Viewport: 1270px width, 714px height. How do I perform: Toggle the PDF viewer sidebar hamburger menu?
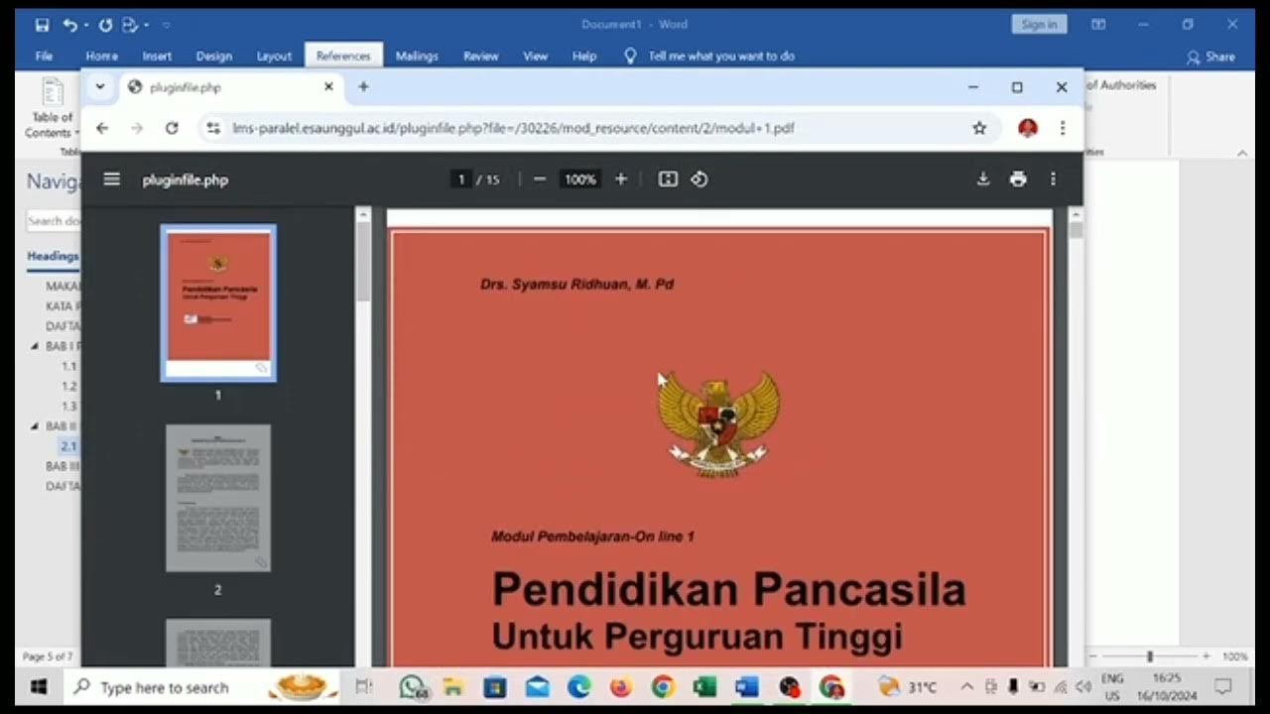(111, 179)
